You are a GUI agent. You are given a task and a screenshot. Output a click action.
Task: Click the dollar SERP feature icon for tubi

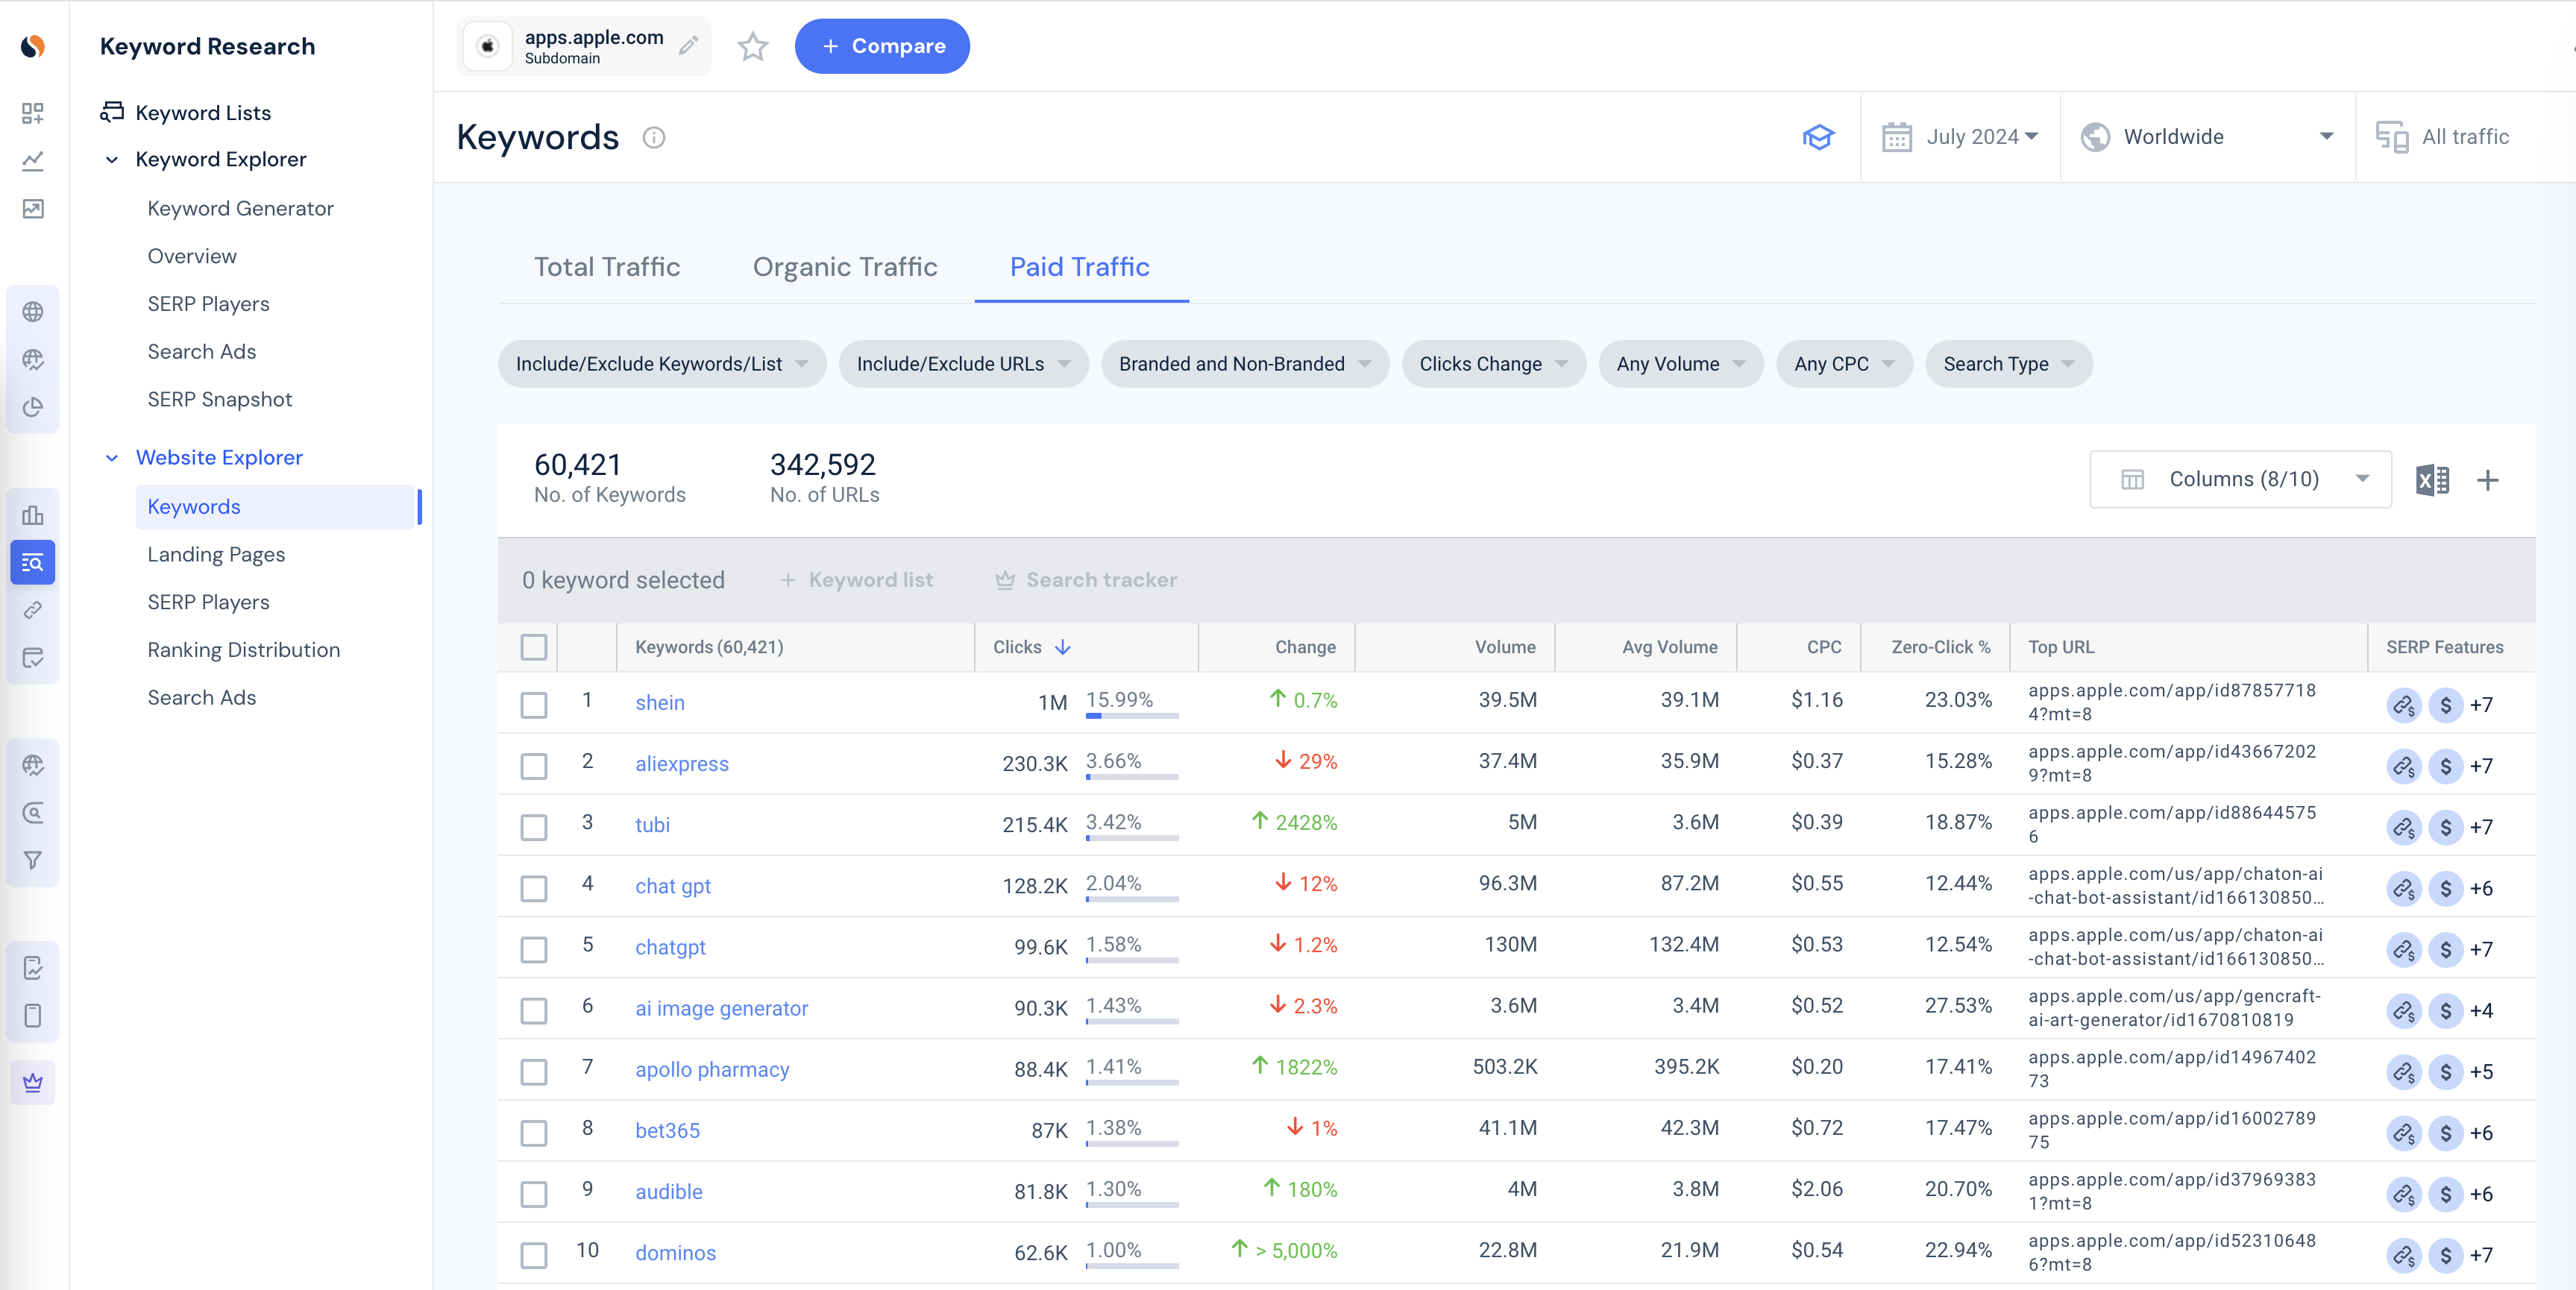[x=2446, y=827]
